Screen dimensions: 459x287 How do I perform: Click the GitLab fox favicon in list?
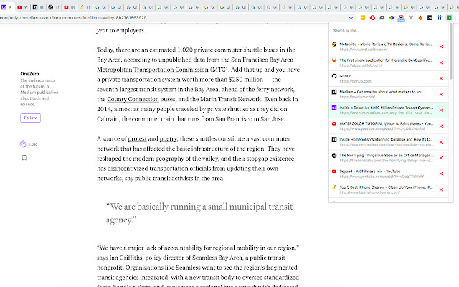pos(334,60)
